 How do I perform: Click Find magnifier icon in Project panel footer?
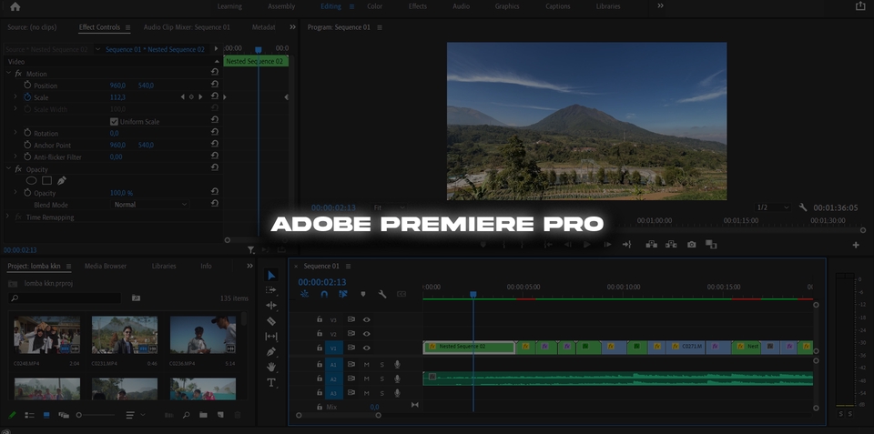(x=186, y=415)
